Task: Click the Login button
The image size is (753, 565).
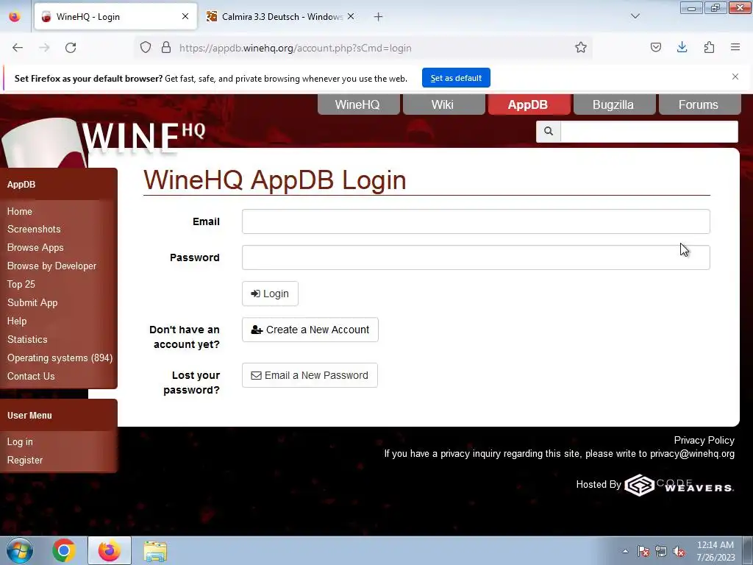Action: pos(270,294)
